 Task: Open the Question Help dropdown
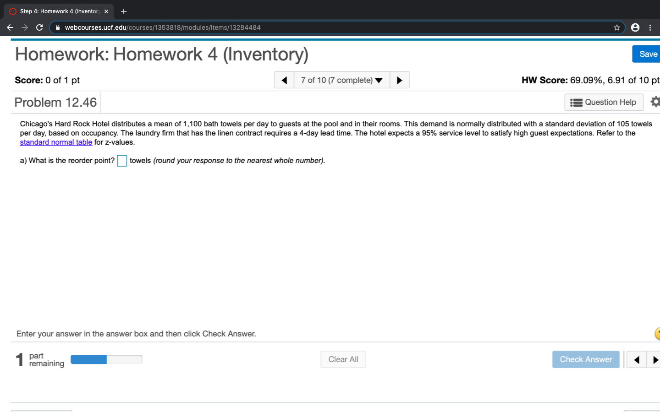point(604,102)
